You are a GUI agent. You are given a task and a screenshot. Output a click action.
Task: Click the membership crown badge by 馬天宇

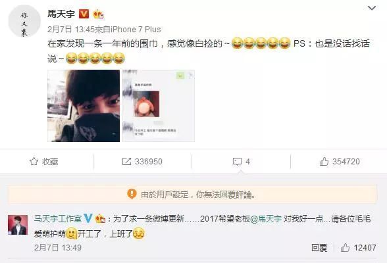tap(98, 14)
